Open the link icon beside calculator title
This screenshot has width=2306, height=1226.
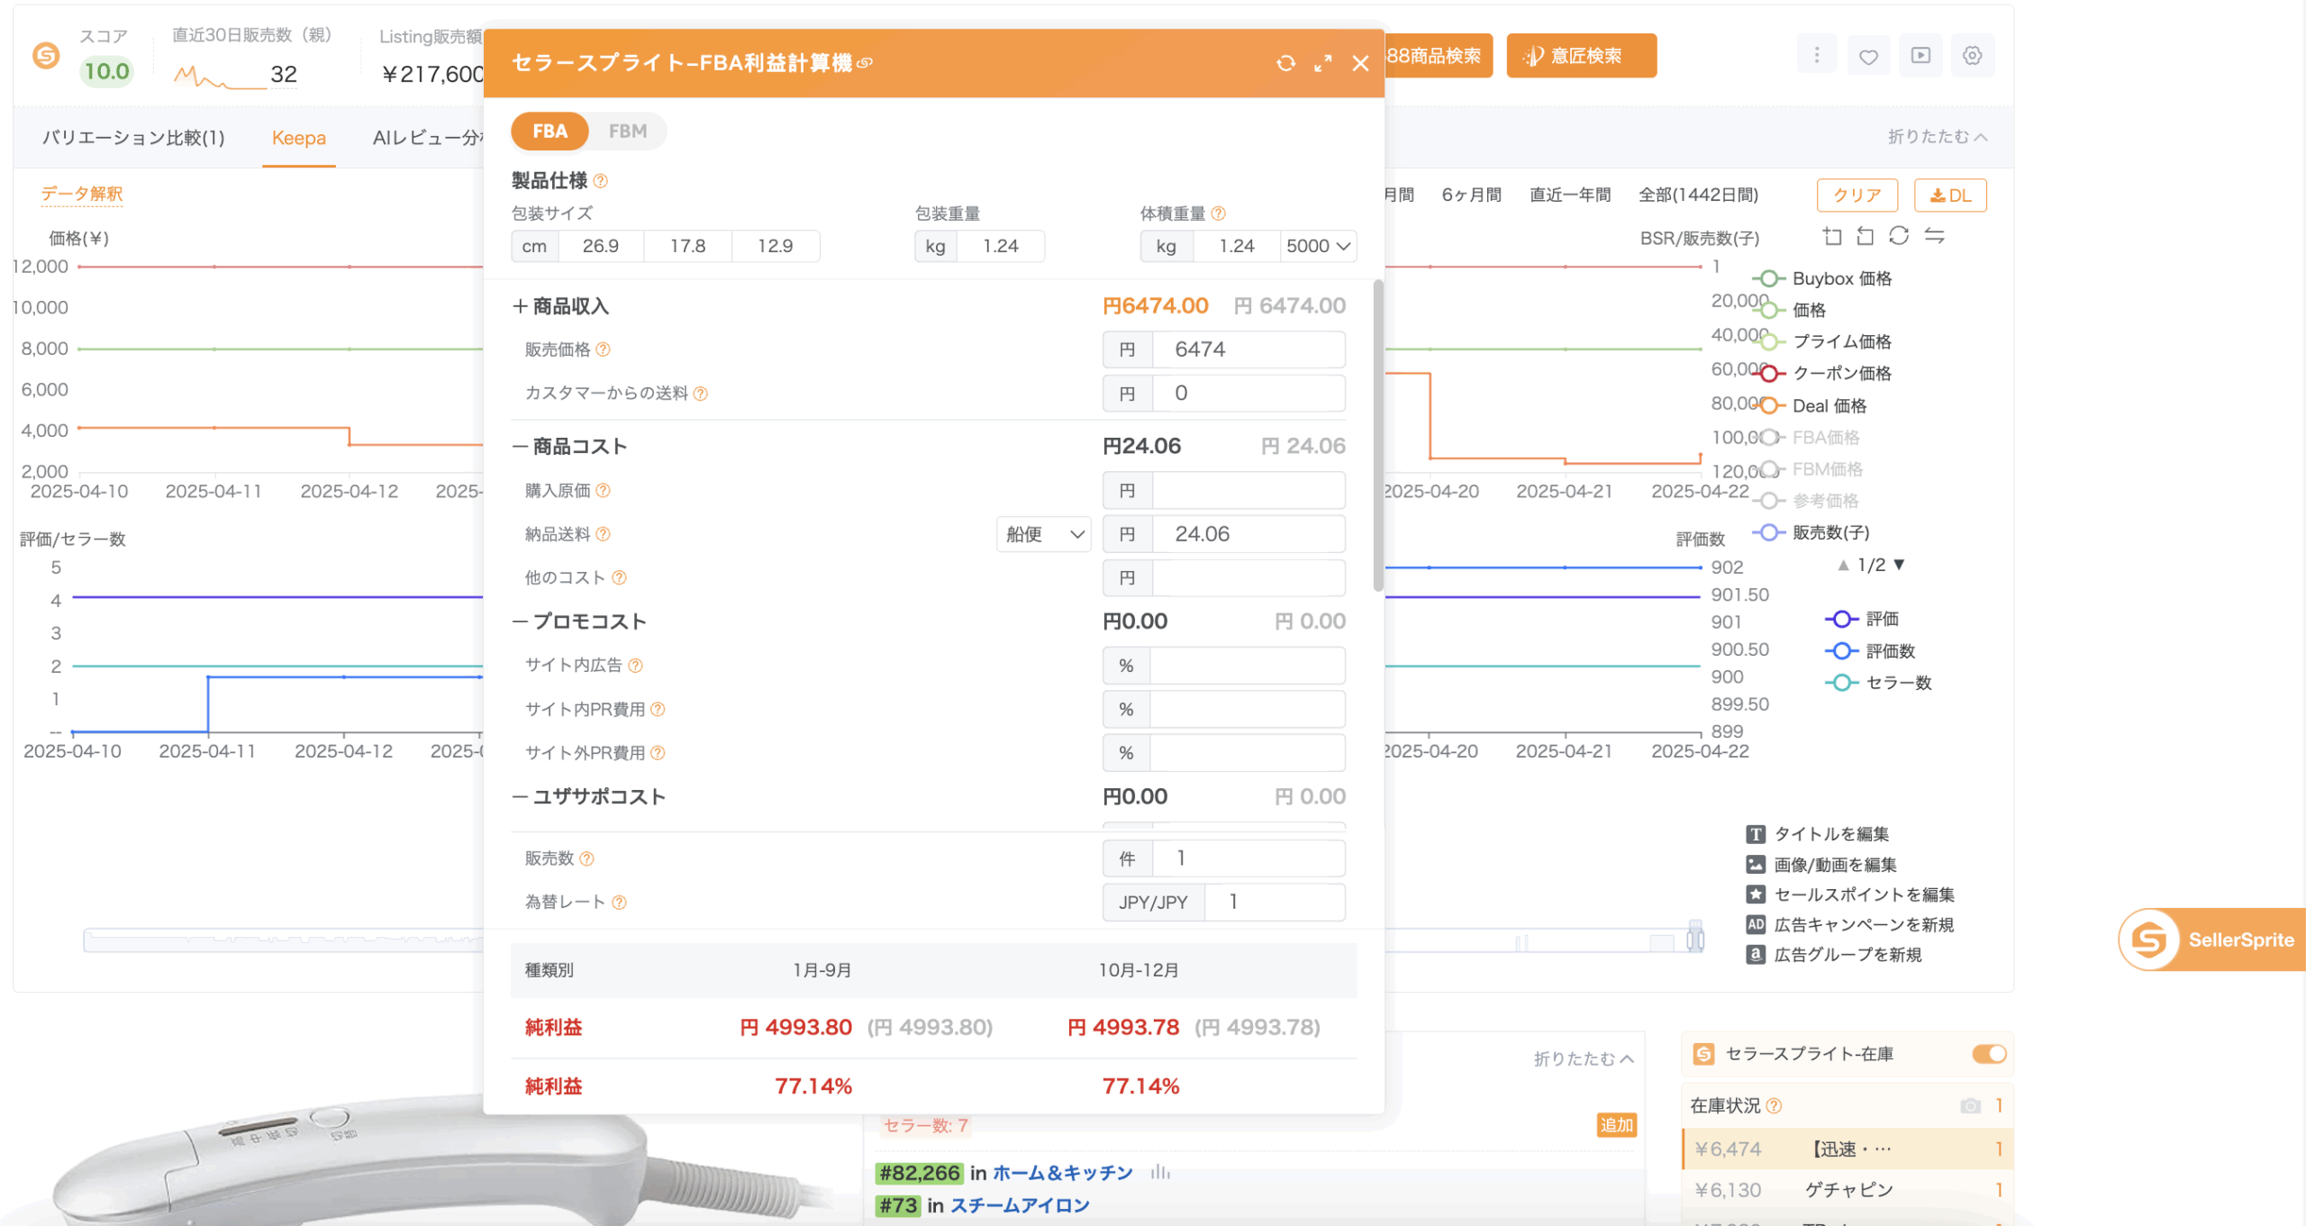click(865, 63)
